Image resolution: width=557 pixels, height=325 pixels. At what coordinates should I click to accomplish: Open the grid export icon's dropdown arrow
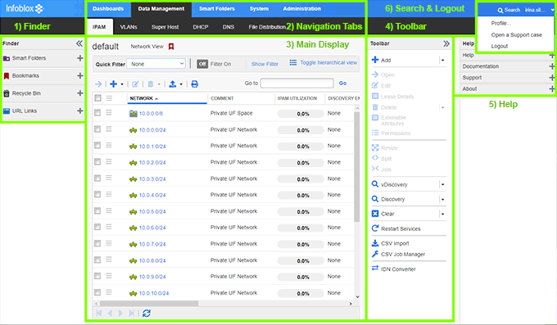(x=181, y=84)
